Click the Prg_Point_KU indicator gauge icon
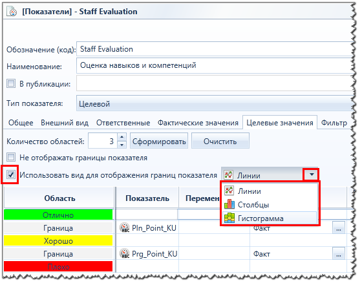This screenshot has height=285, width=362. (x=124, y=253)
